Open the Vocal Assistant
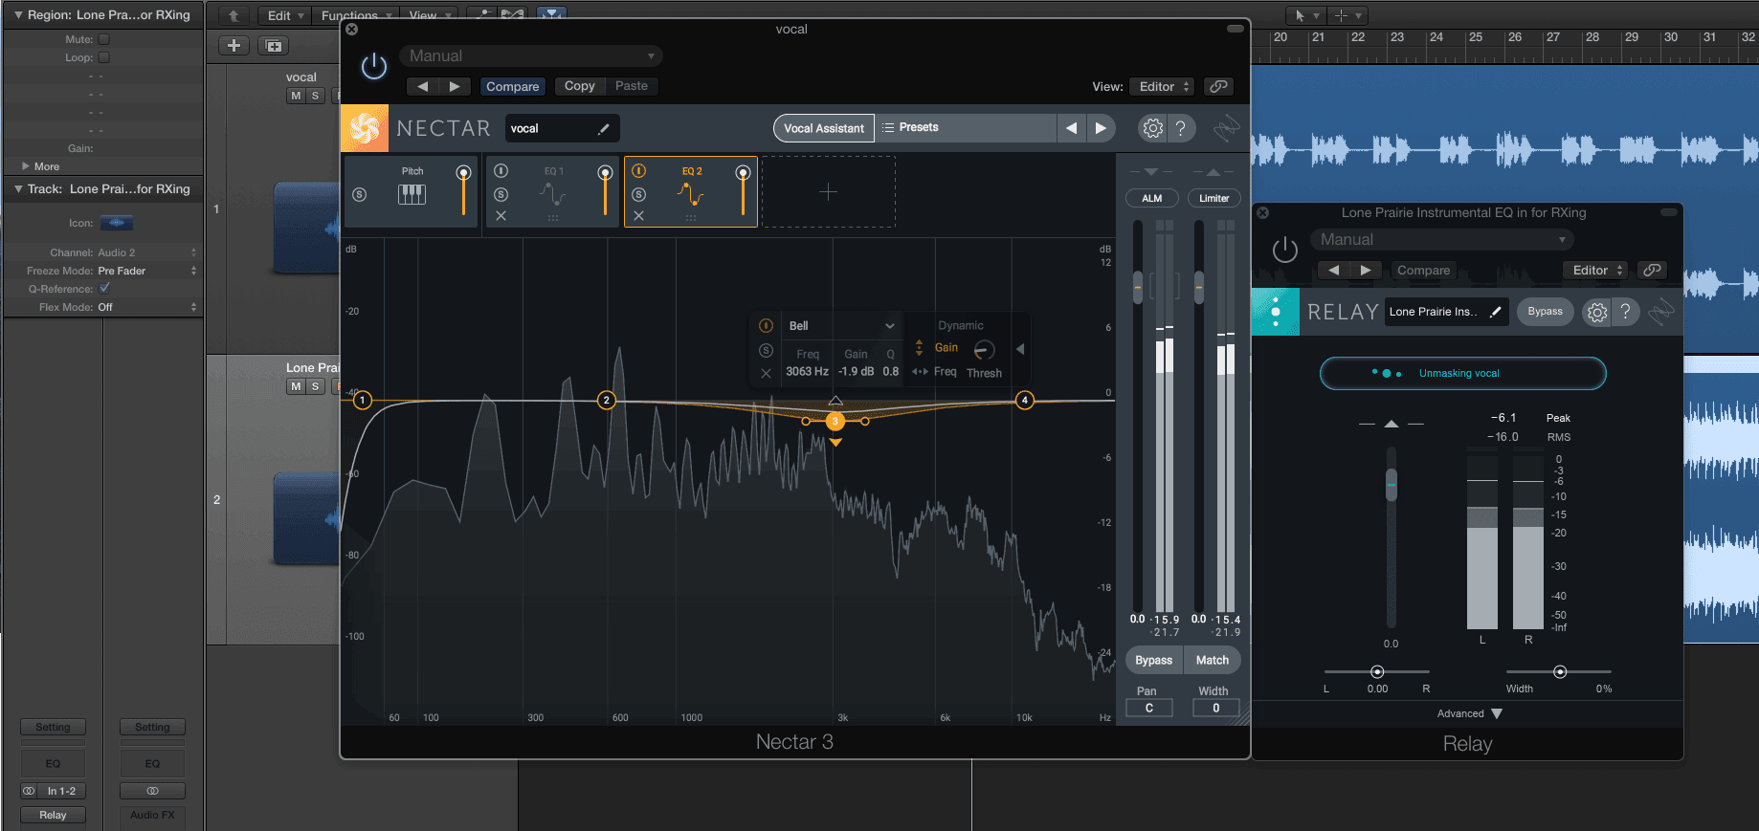 [x=823, y=128]
